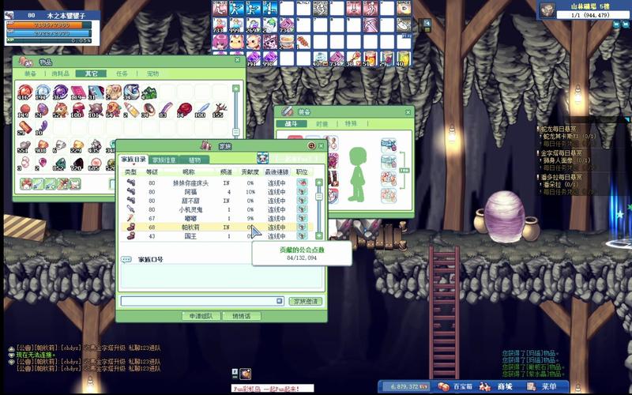Screen dimensions: 632x395
Task: Click the item icon beside chat bar bottom
Action: click(246, 374)
